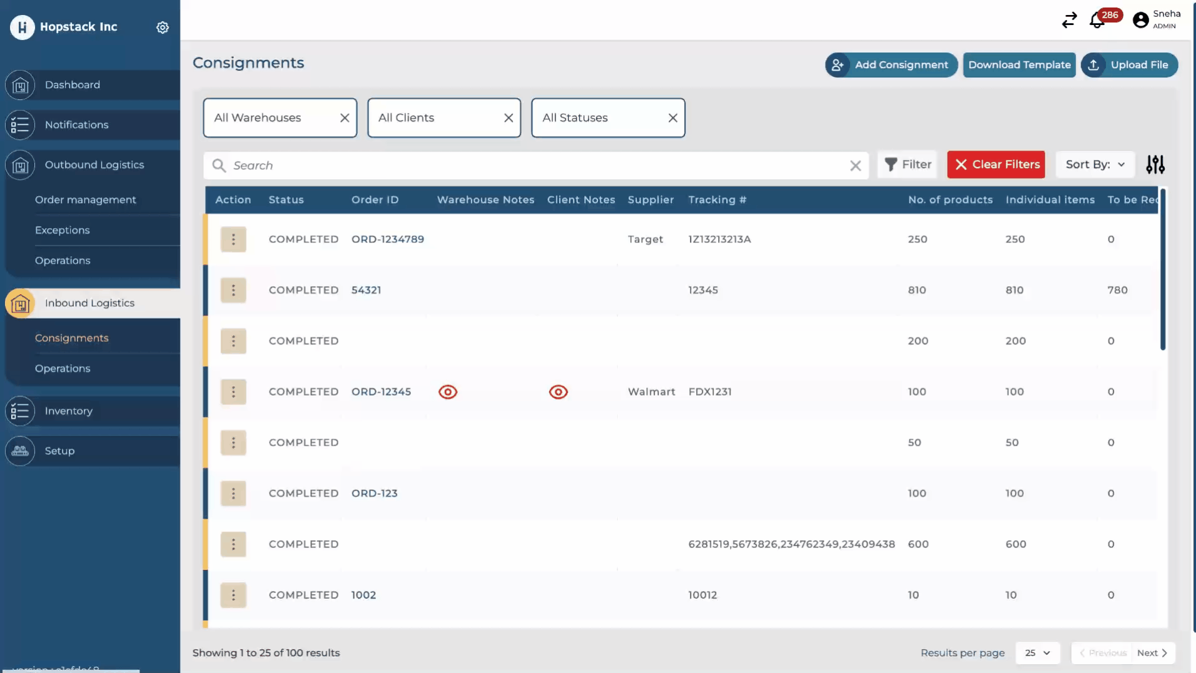Open action menu for order ORD-1234789
Image resolution: width=1196 pixels, height=673 pixels.
tap(233, 239)
